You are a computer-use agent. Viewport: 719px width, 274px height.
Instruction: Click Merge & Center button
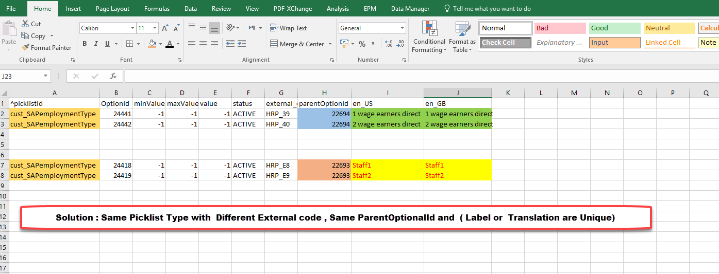[x=297, y=44]
